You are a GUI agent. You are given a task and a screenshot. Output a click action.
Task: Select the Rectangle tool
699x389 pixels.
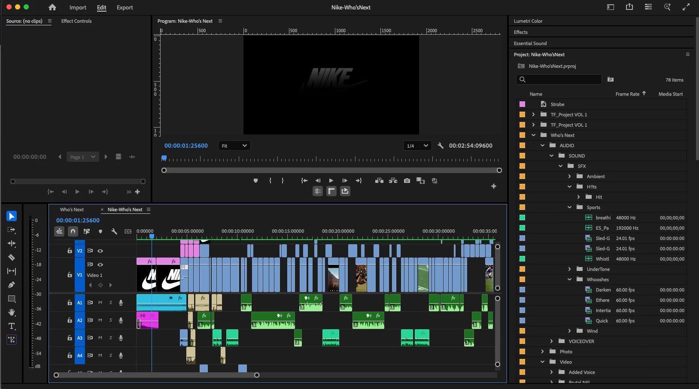pyautogui.click(x=12, y=298)
